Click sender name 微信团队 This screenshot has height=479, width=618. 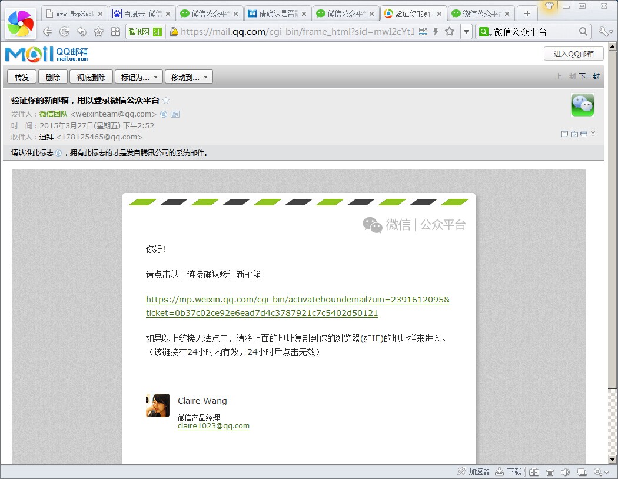(x=53, y=114)
